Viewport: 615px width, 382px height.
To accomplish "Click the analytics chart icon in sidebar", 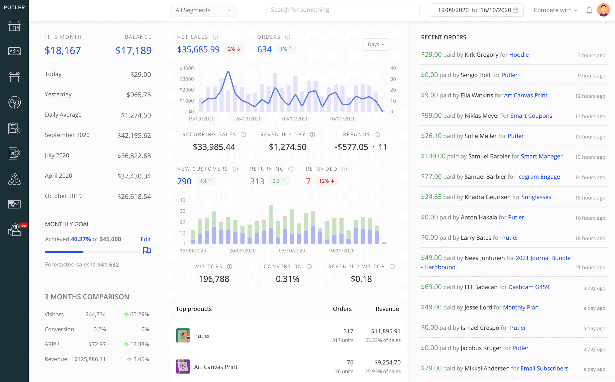I will click(15, 204).
